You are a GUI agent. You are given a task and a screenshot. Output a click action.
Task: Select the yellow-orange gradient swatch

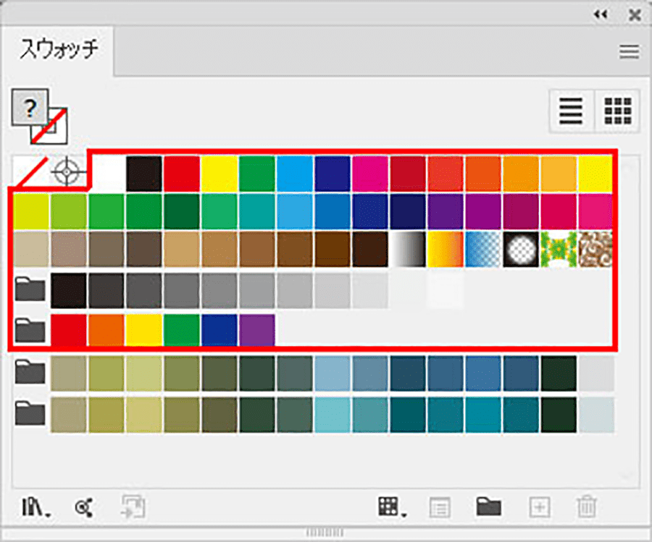[446, 249]
